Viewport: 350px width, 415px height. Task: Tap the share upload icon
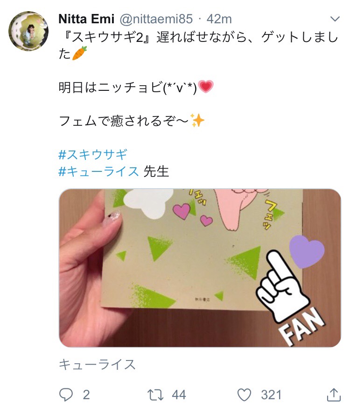[334, 395]
